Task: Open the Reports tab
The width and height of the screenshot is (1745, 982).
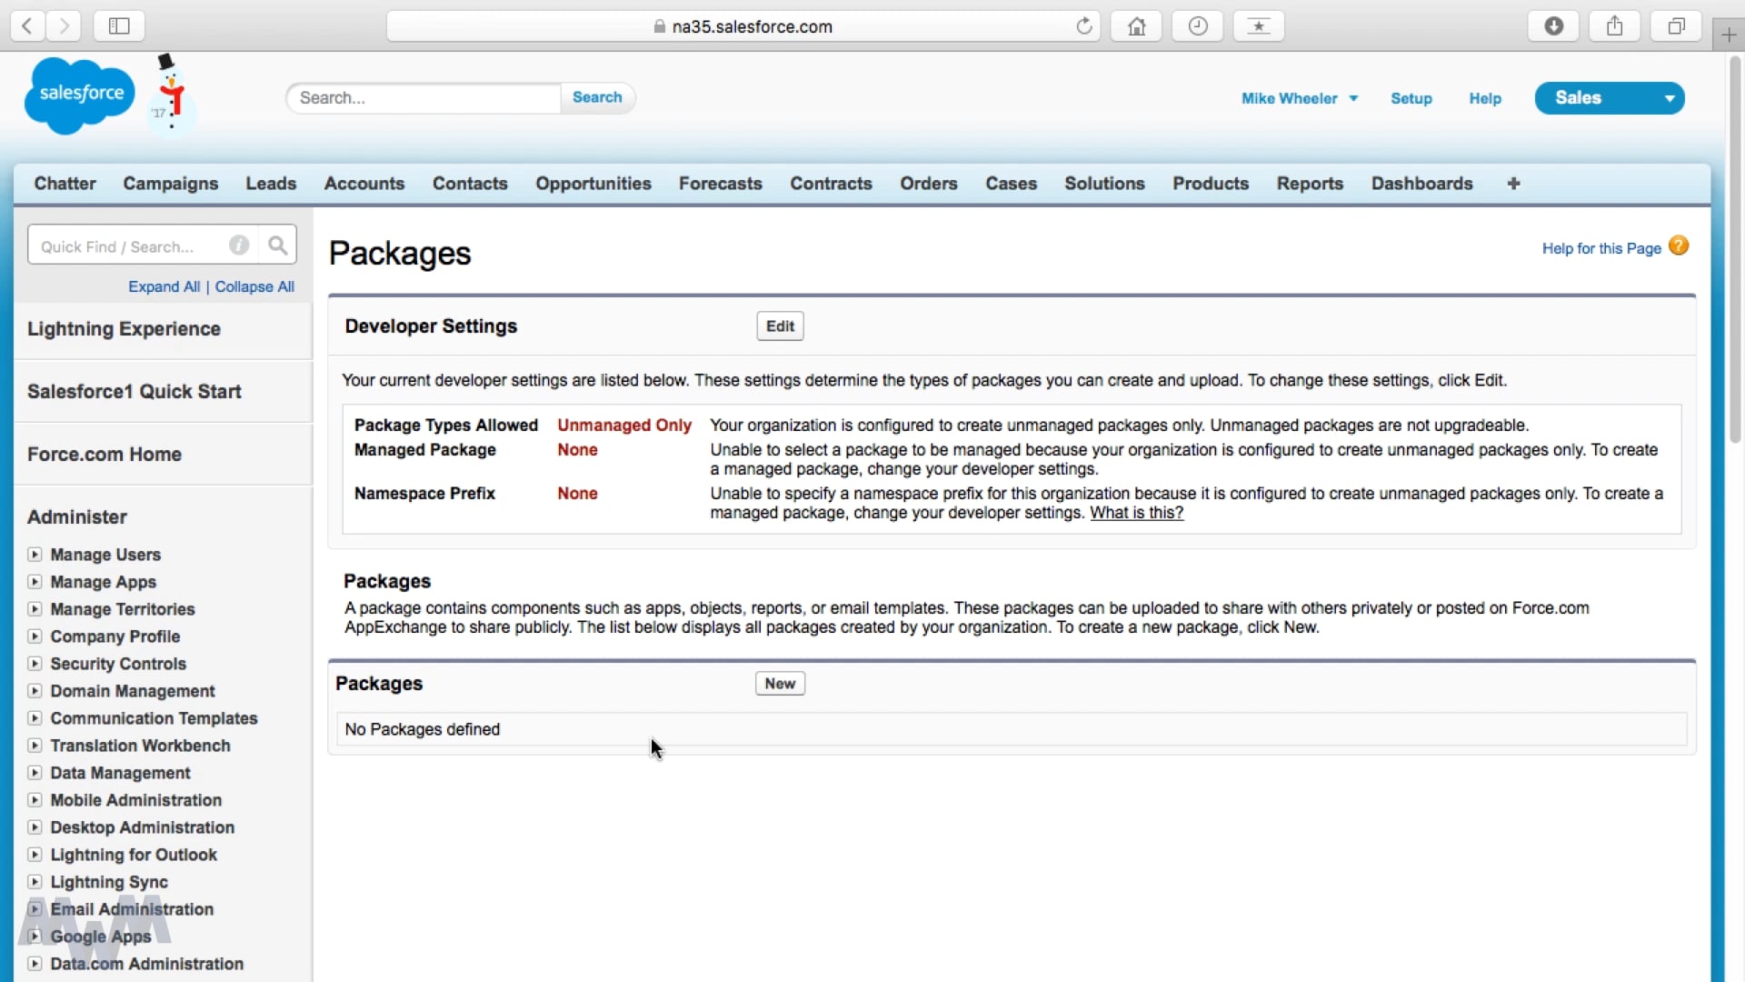Action: click(x=1310, y=184)
